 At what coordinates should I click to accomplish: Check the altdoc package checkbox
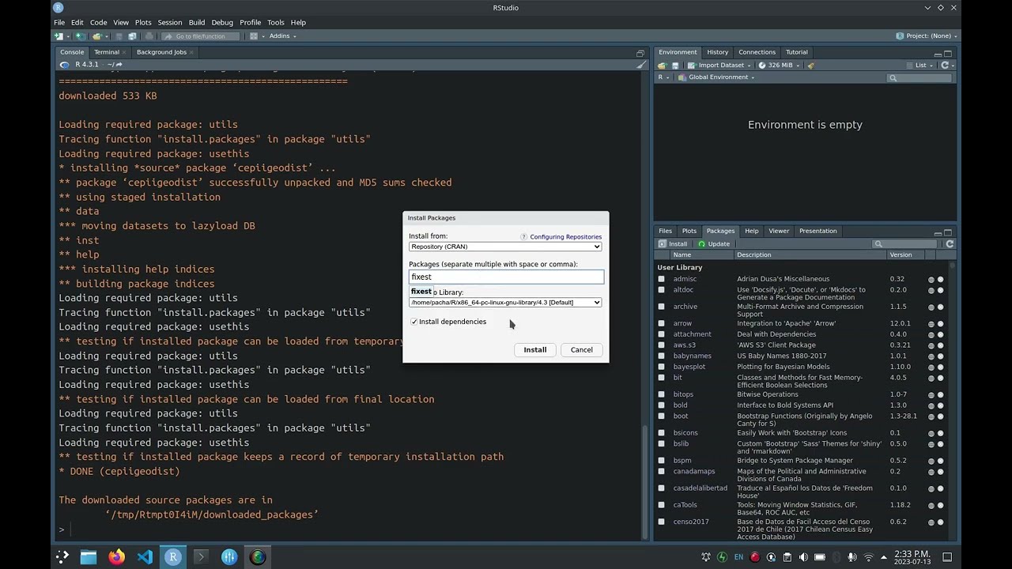662,289
